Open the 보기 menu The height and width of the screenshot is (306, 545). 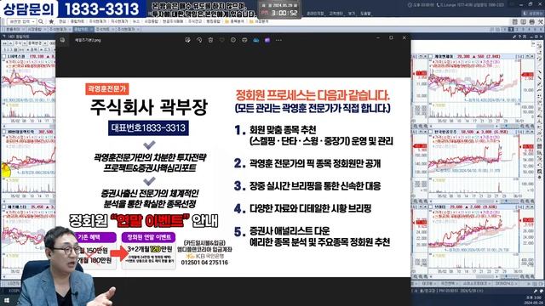352,14
